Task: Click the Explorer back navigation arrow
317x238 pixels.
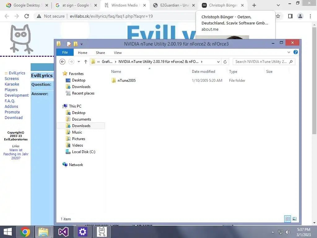Action: coord(63,62)
